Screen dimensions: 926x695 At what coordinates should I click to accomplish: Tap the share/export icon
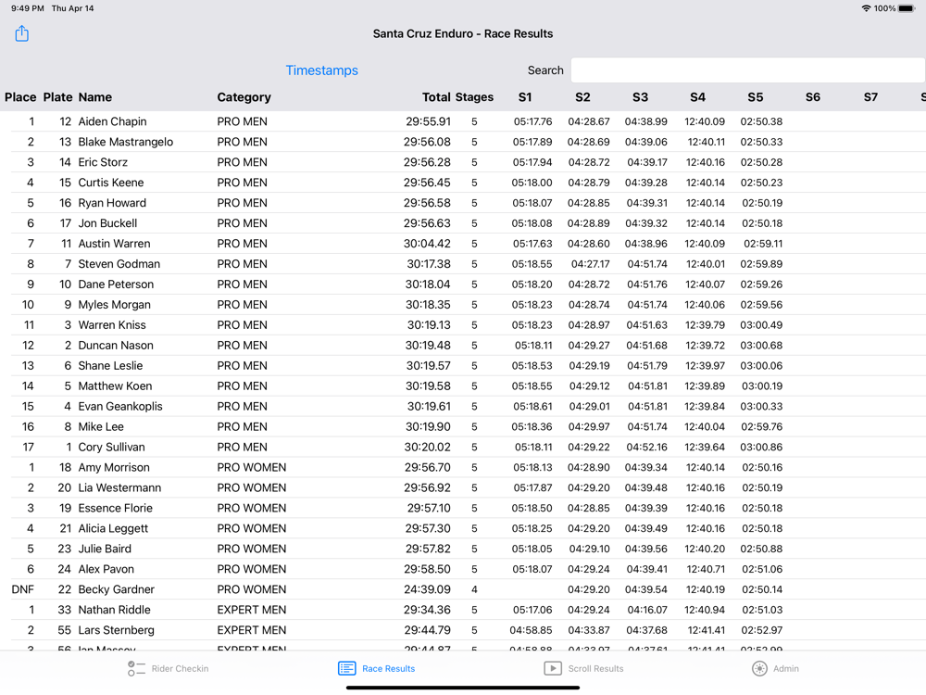[22, 33]
